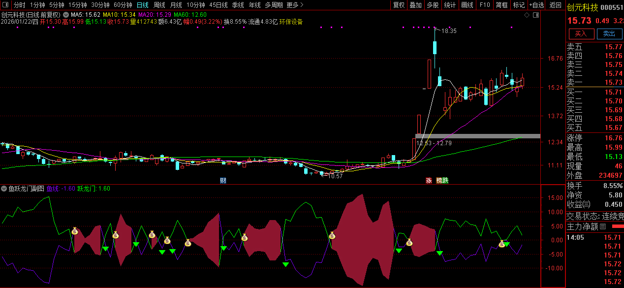
Task: Click the square icon at the chart's top-right corner
Action: [535, 15]
